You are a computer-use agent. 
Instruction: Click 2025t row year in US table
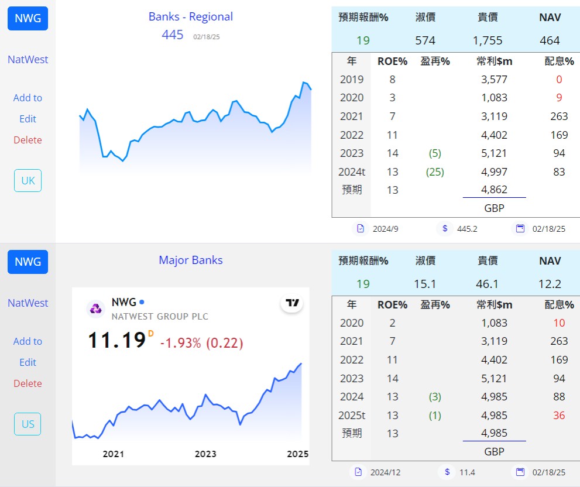[x=351, y=415]
